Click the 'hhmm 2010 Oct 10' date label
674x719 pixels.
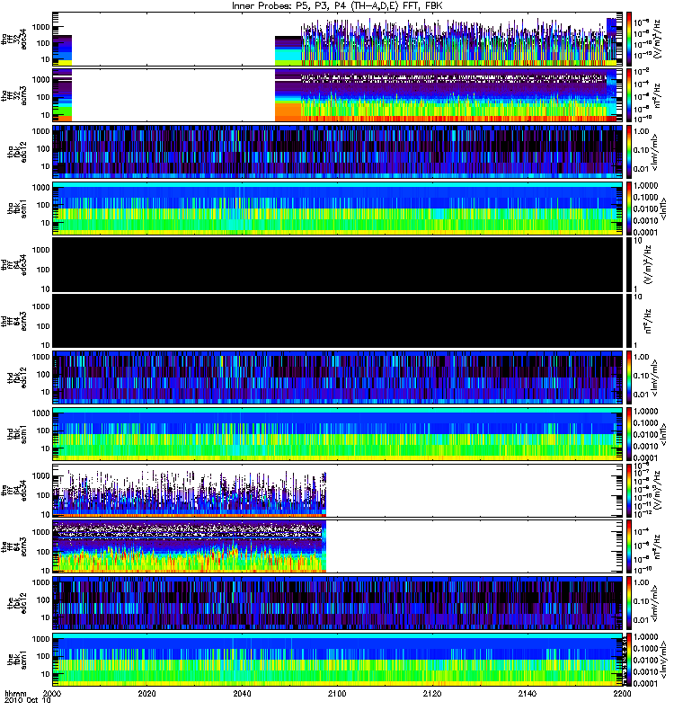(x=27, y=697)
